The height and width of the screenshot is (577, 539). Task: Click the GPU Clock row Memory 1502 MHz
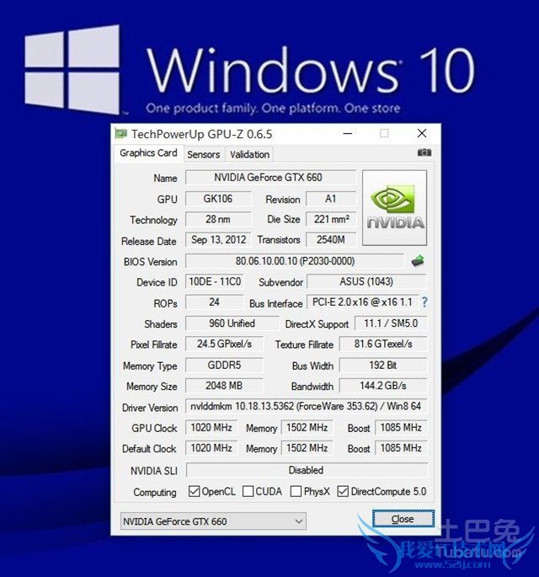307,427
